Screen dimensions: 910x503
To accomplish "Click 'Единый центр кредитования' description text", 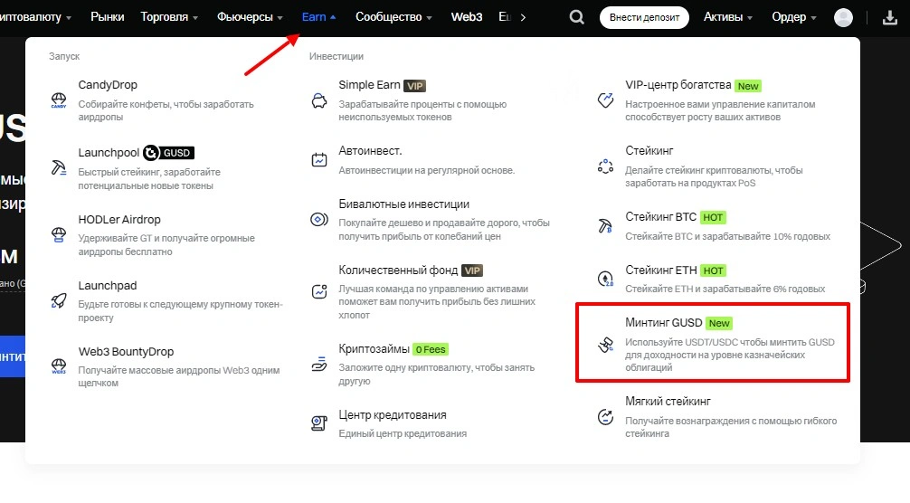I will click(x=403, y=433).
